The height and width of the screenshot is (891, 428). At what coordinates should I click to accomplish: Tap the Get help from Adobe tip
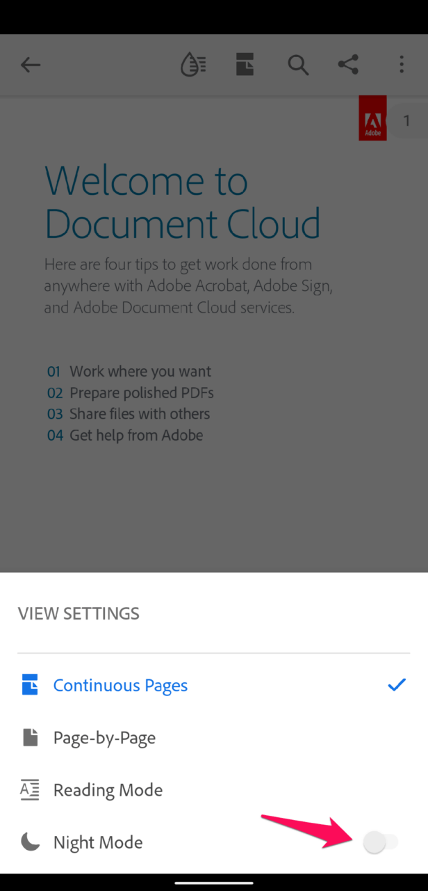pos(124,435)
